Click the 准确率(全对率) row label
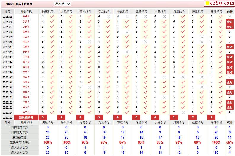Image resolution: width=235 pixels, height=156 pixels. point(20,142)
